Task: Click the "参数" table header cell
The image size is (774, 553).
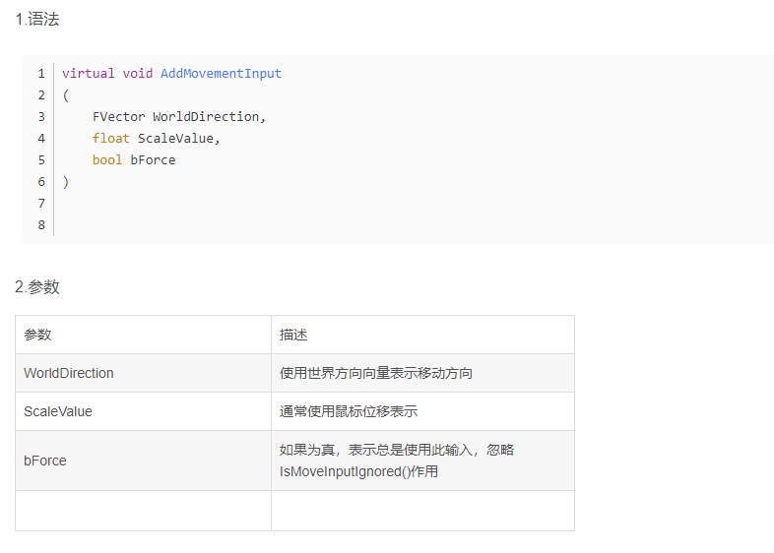Action: click(x=37, y=335)
